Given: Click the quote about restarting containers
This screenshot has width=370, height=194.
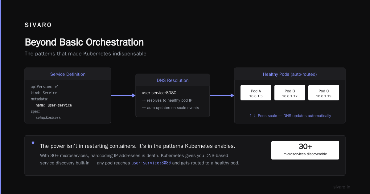Looking at the screenshot, I should click(x=138, y=146).
